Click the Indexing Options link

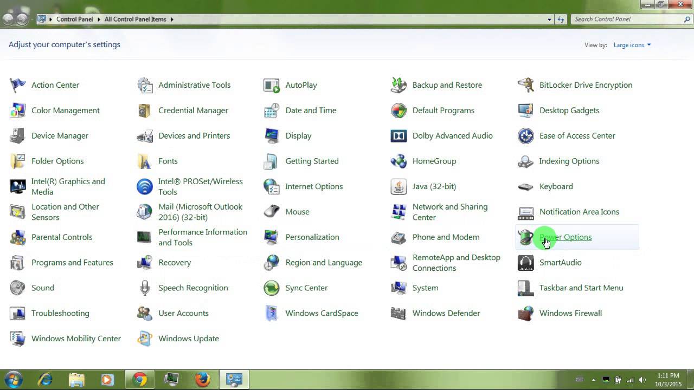(569, 161)
